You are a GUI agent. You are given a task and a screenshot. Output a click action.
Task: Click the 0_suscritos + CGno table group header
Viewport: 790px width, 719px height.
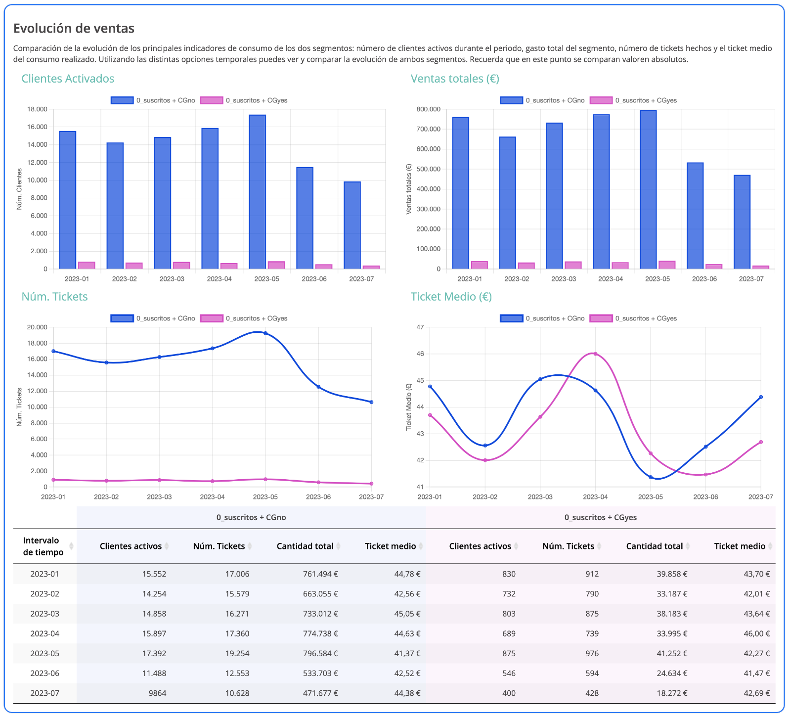[x=251, y=517]
